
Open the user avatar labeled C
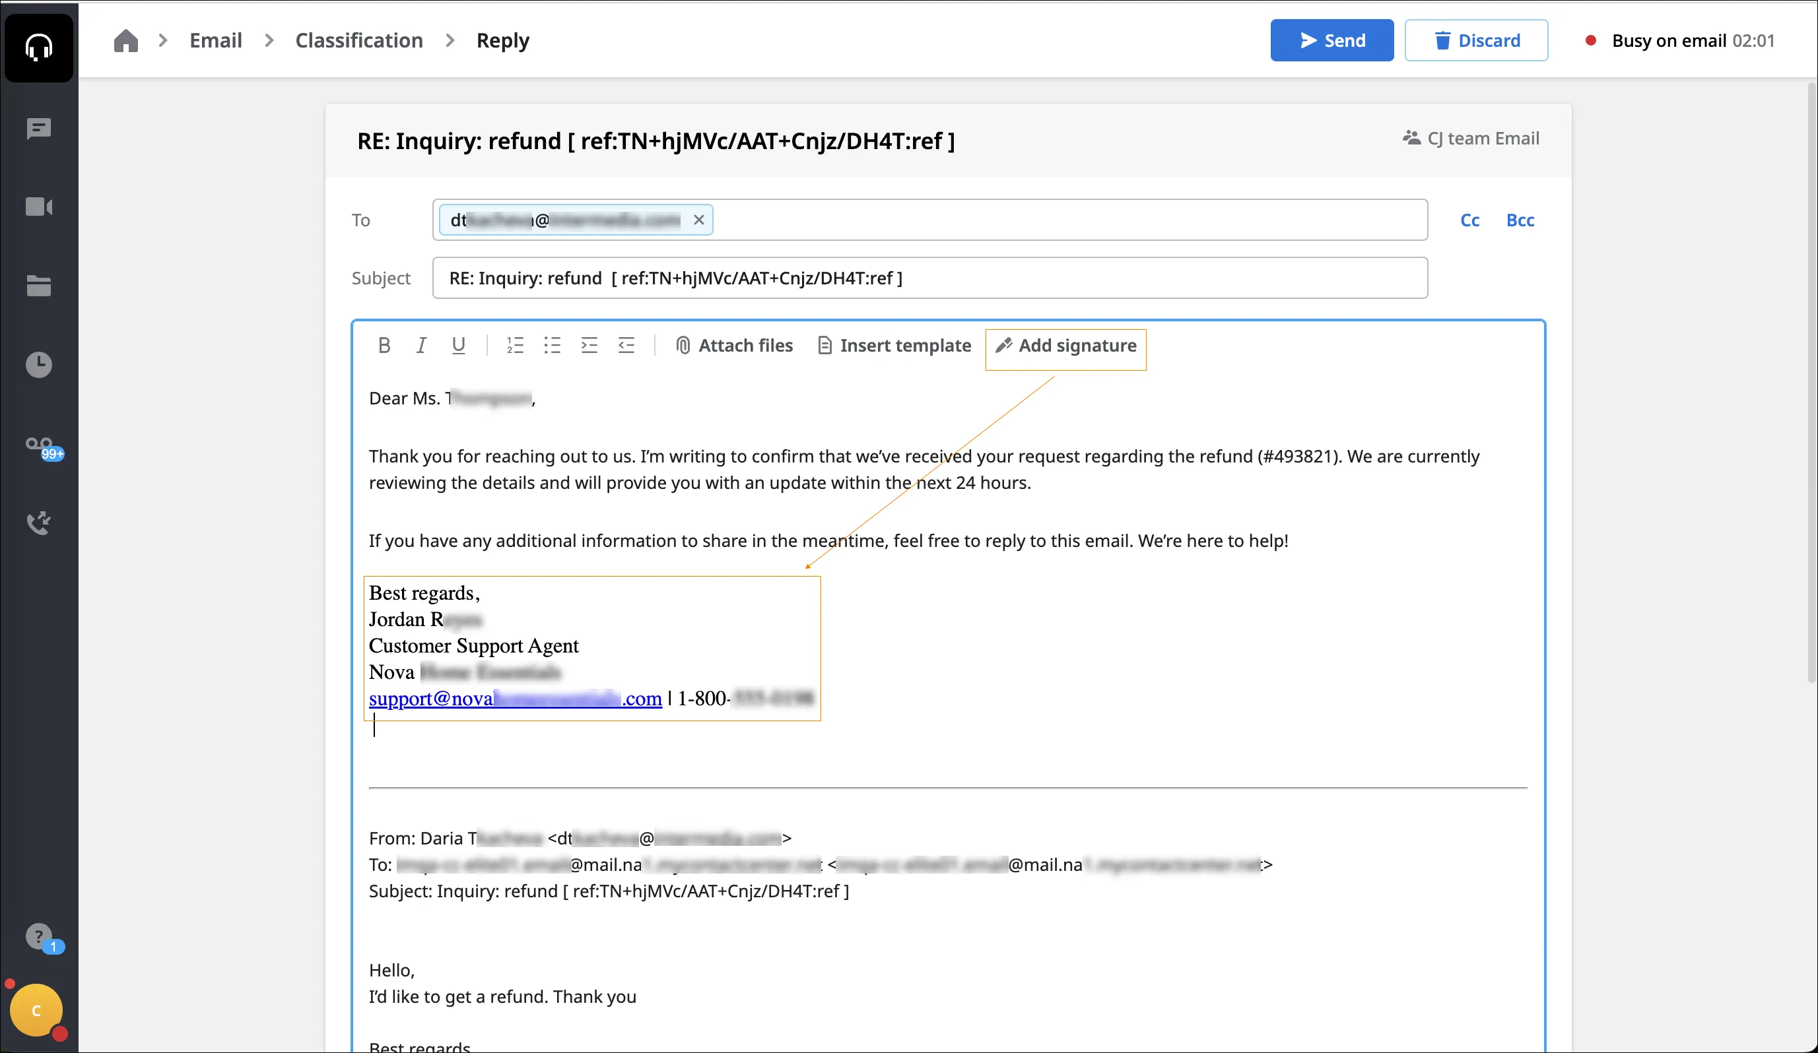[36, 1011]
